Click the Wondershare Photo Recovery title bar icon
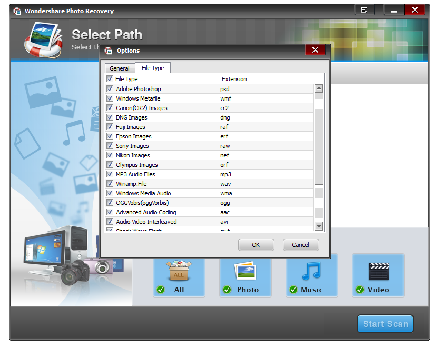 coord(17,11)
